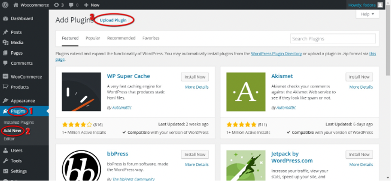391x181 pixels.
Task: Click Automattic author link under WP Super Cache
Action: click(122, 108)
